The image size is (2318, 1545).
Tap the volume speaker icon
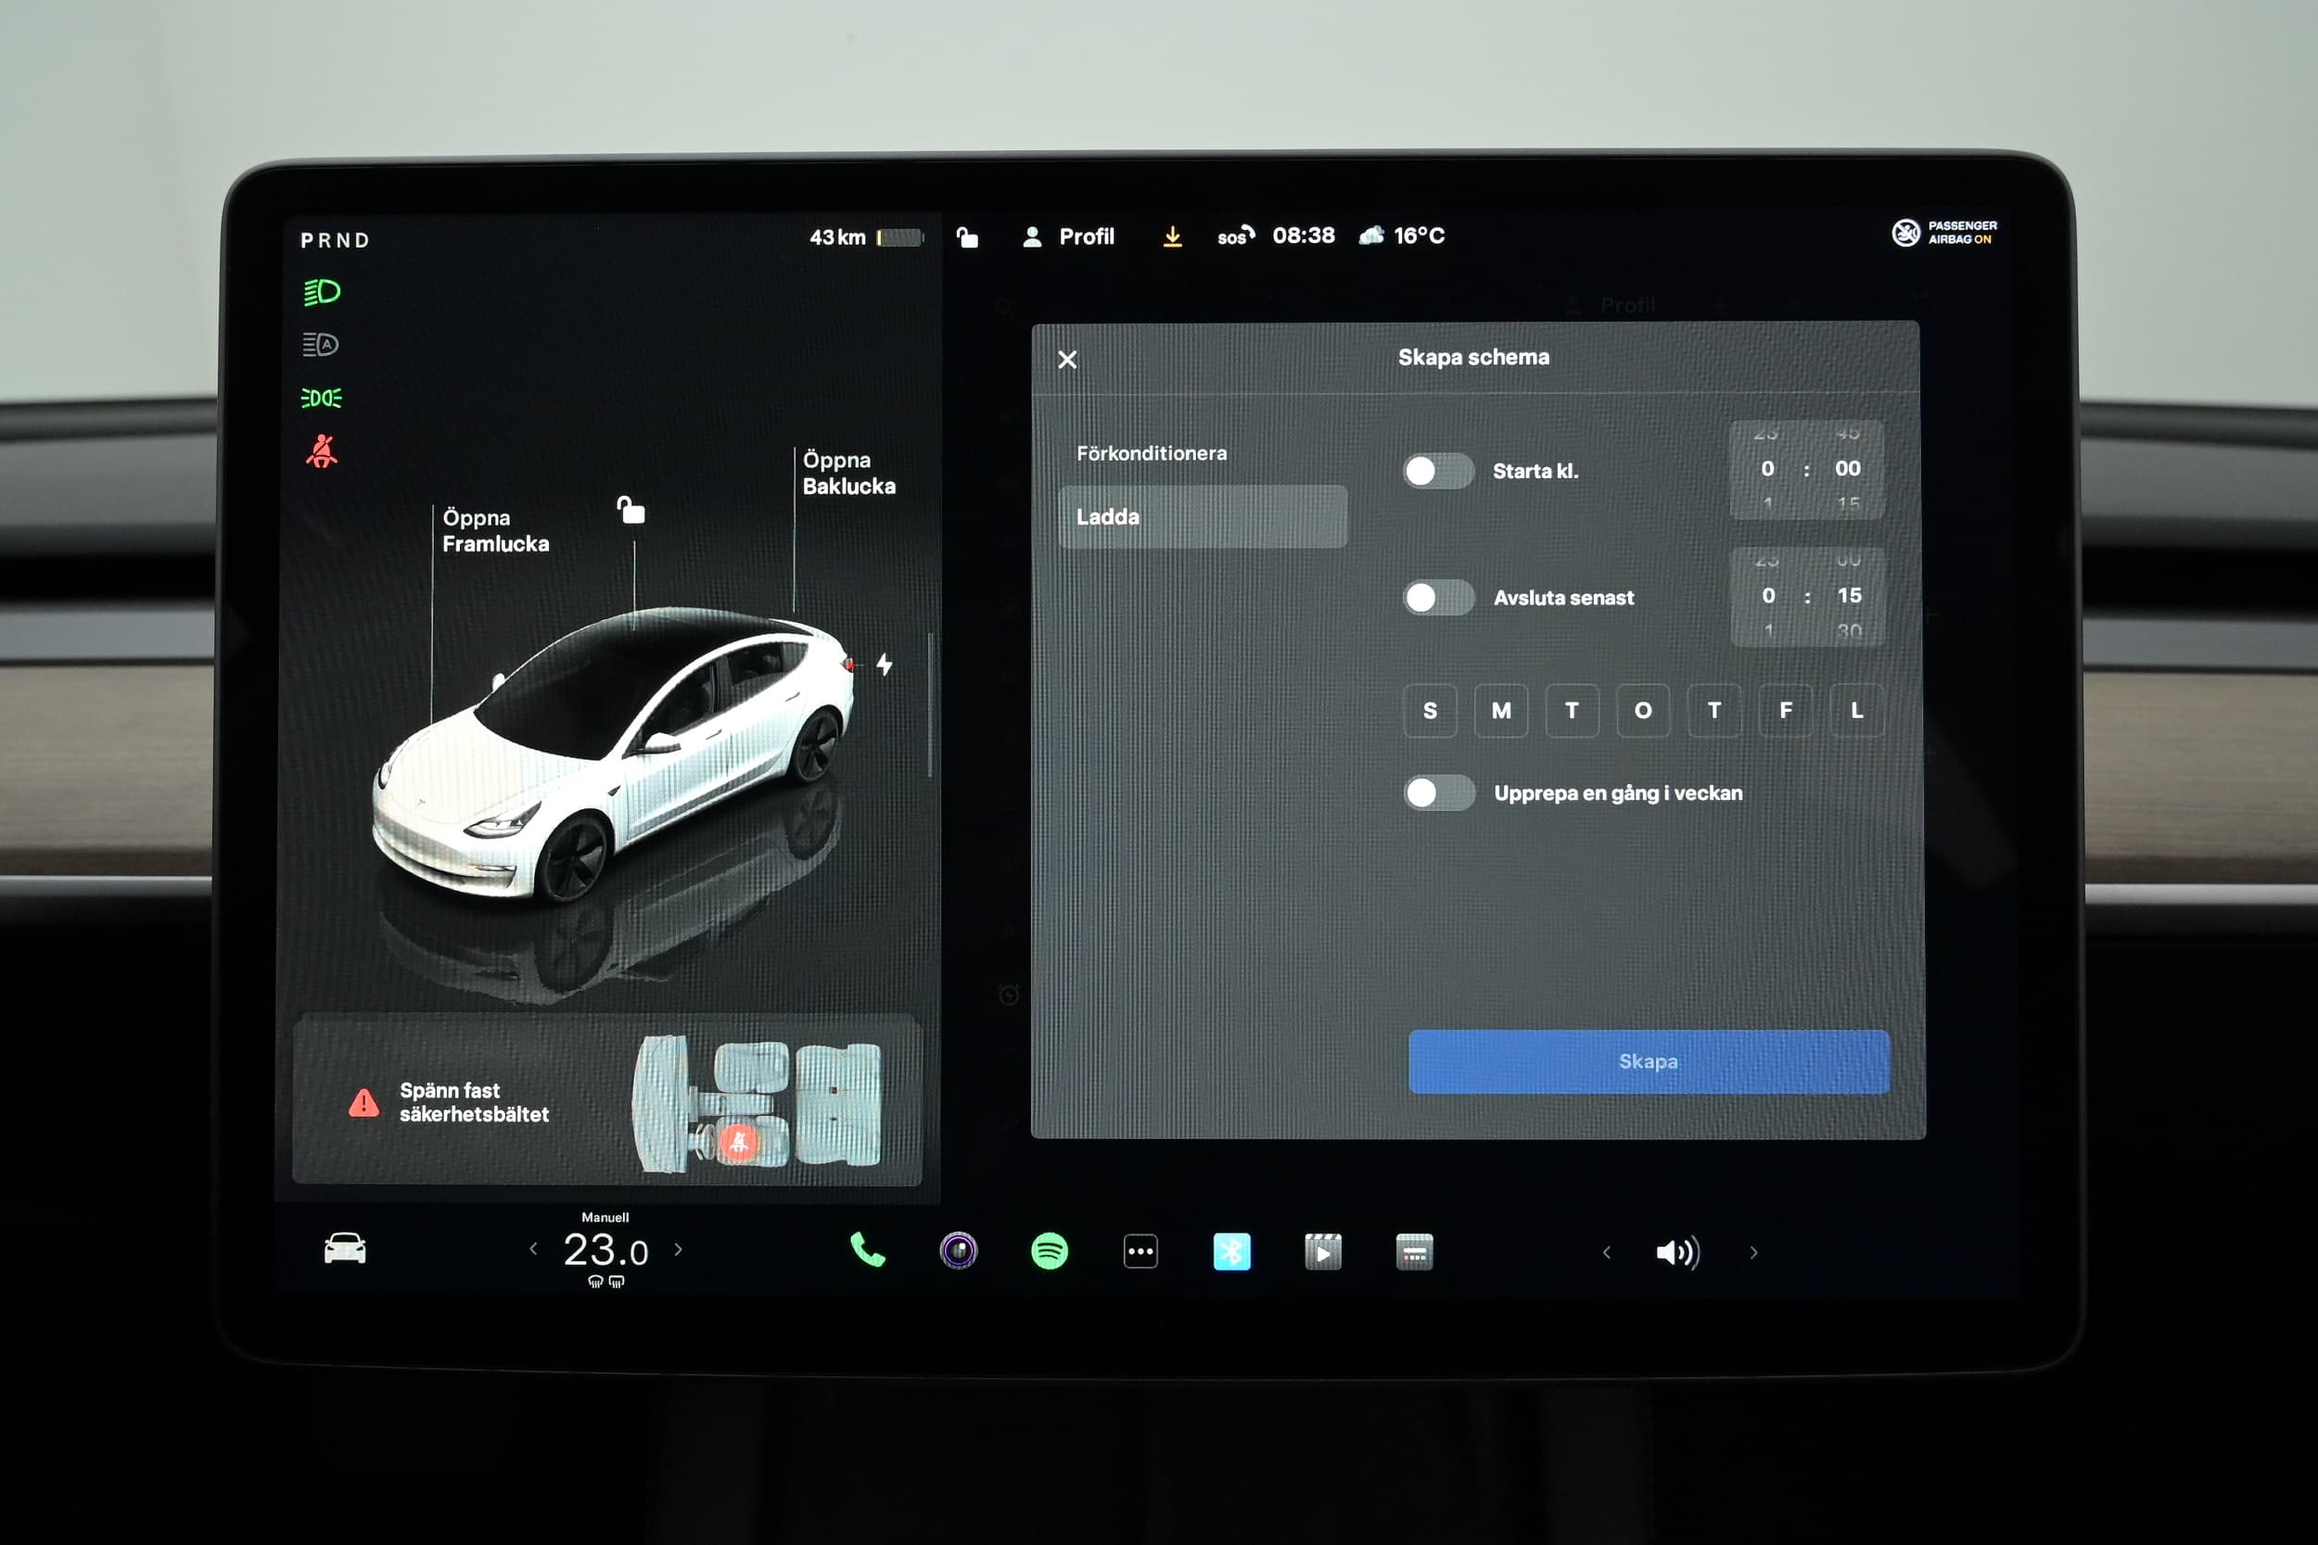(x=1676, y=1252)
